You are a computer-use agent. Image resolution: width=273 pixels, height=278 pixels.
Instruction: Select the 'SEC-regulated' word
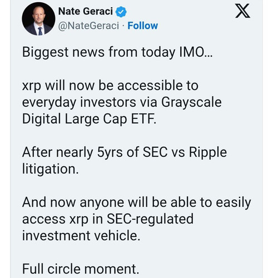(150, 219)
